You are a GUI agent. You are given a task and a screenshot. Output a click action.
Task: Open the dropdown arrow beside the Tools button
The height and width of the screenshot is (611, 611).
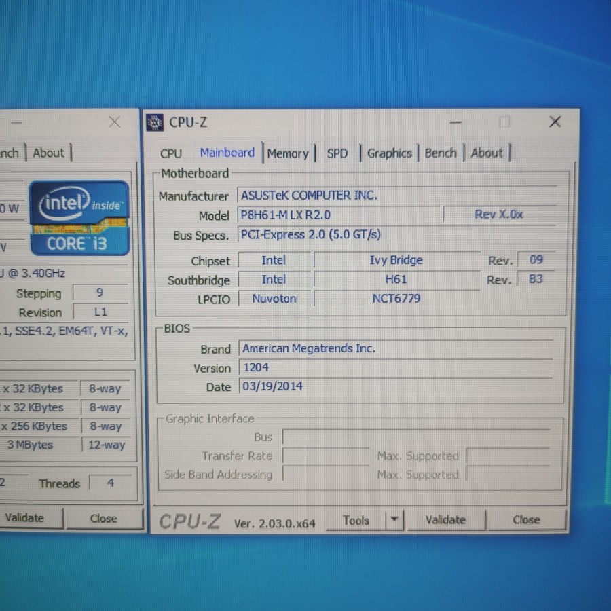point(394,521)
